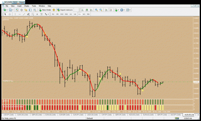Select the Vertical Line drawing tool
201x121 pixels.
(x=15, y=14)
